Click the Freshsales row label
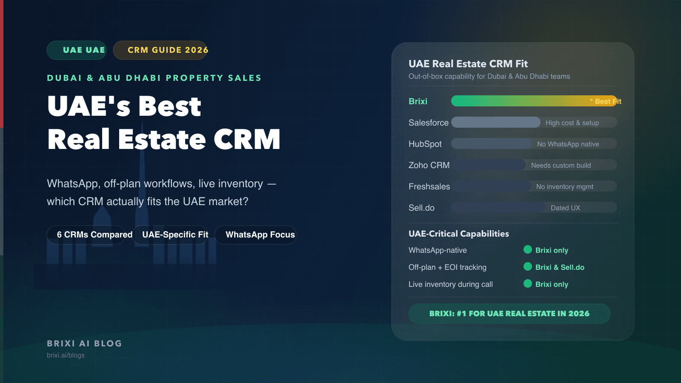Screen dimensions: 681x383 (429, 186)
